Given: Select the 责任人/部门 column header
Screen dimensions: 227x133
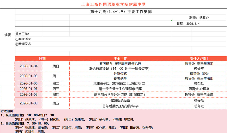Looking at the screenshot, I should (199, 59).
